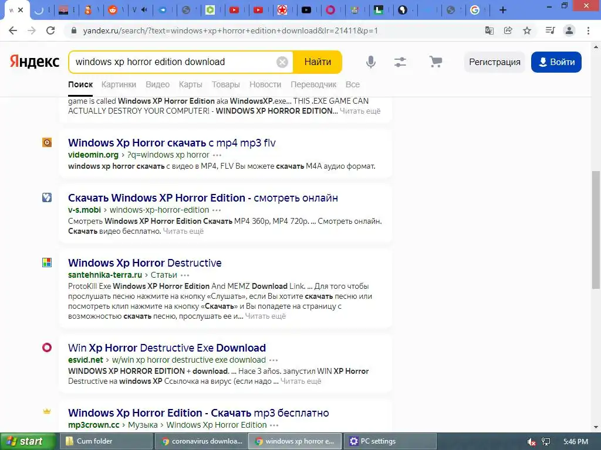Click the Найти search button

click(318, 62)
